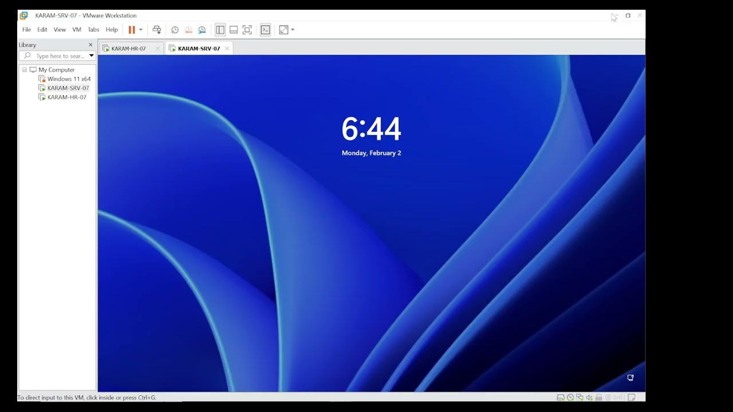
Task: Select KARAM-SRV-07 in the library tree
Action: (x=68, y=88)
